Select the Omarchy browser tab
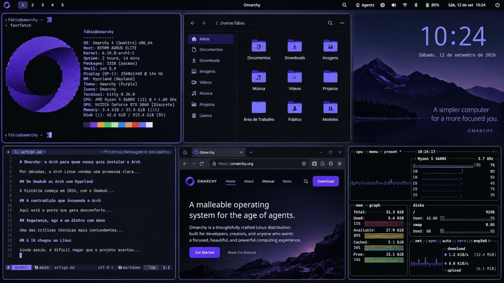Screen dimensions: 504x283 (218, 152)
